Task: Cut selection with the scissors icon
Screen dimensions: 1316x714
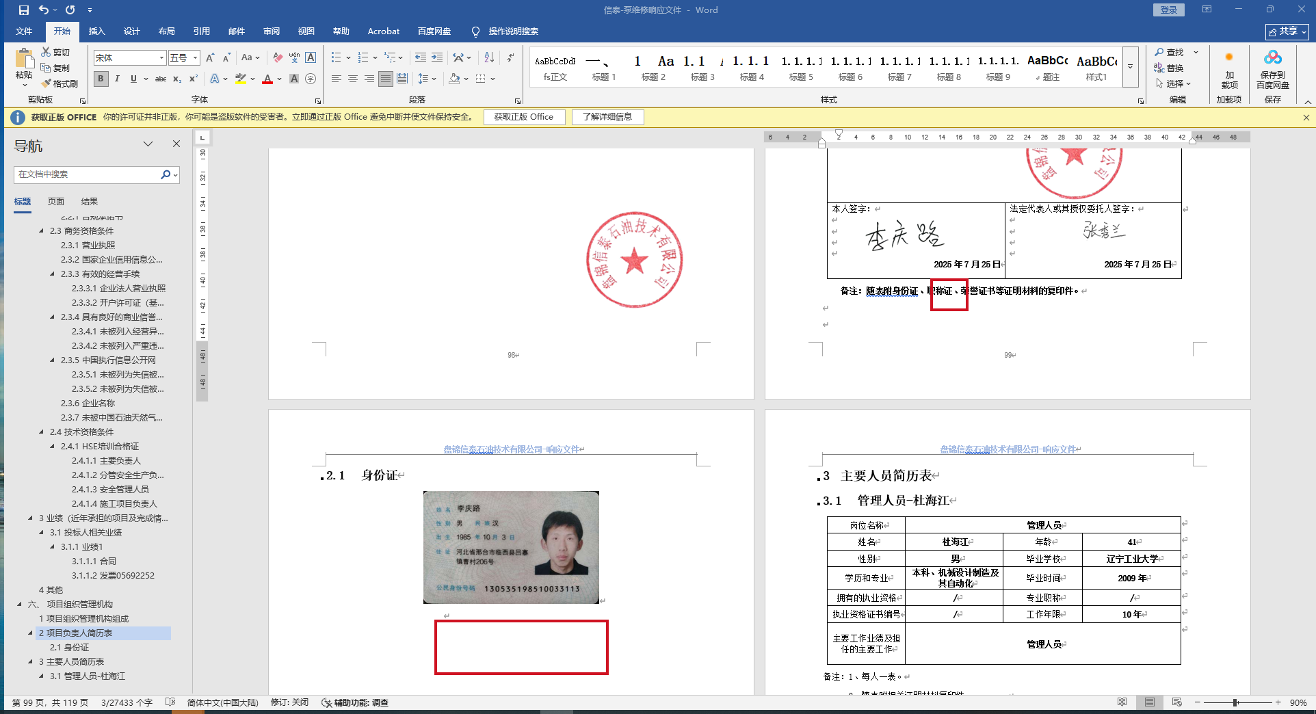Action: [x=46, y=52]
